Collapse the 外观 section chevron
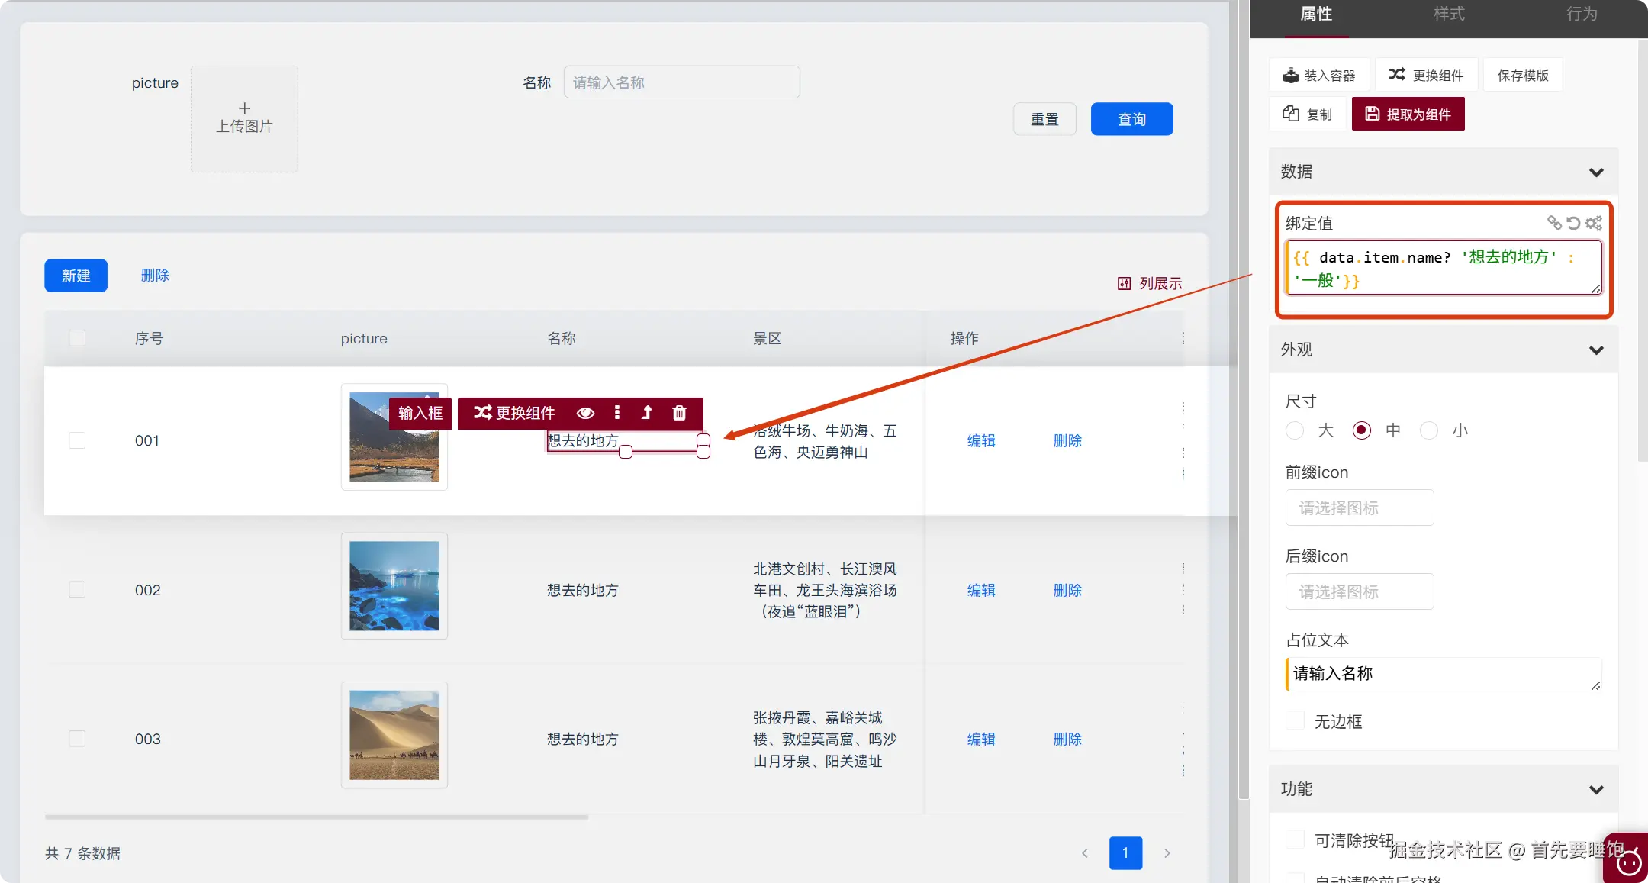 coord(1596,350)
